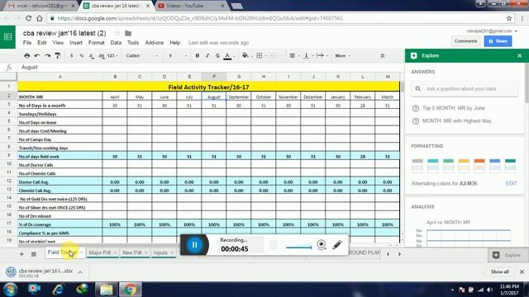529x297 pixels.
Task: Open the View menu
Action: click(x=58, y=43)
